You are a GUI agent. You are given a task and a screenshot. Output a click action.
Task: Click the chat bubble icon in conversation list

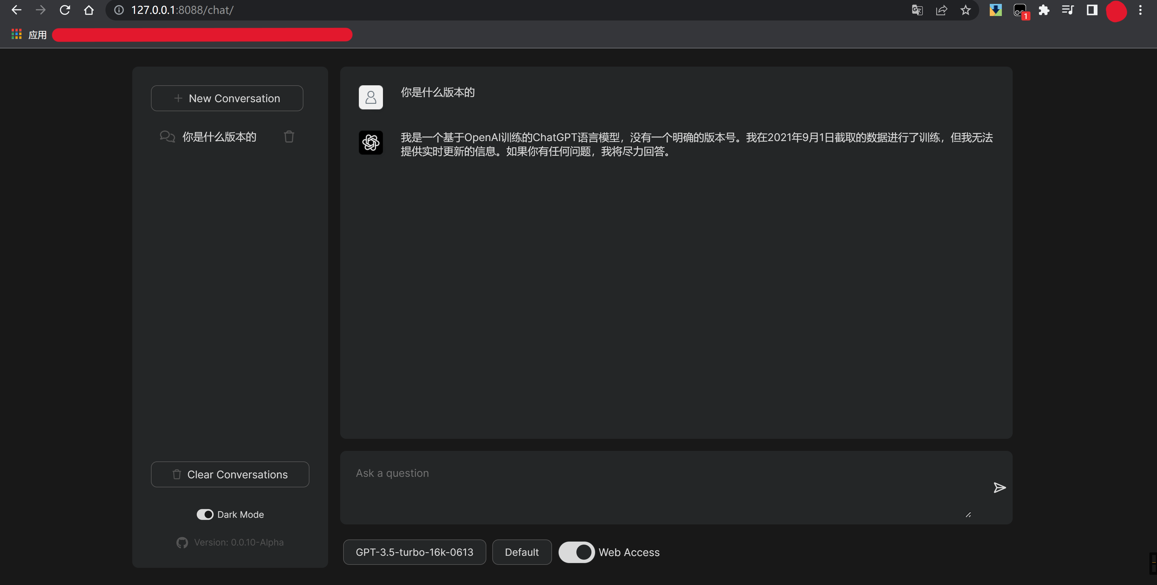(x=167, y=137)
